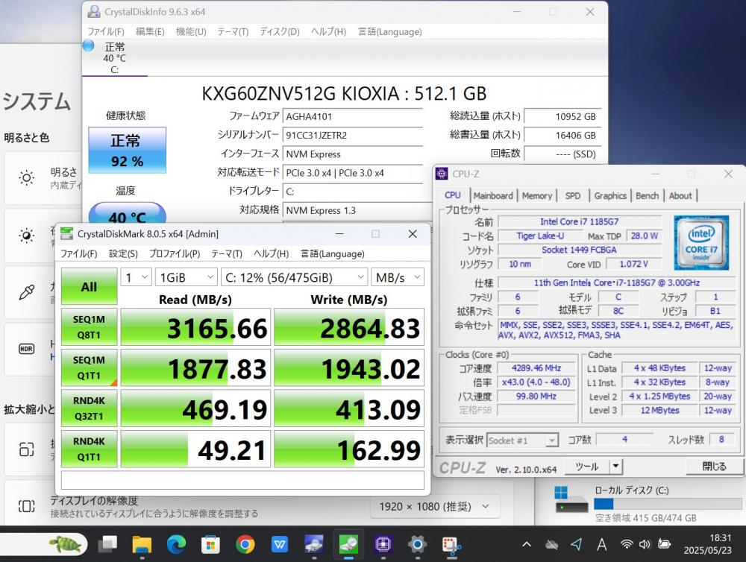Switch to the Graphics tab in CPU-Z
Image resolution: width=746 pixels, height=562 pixels.
coord(610,195)
